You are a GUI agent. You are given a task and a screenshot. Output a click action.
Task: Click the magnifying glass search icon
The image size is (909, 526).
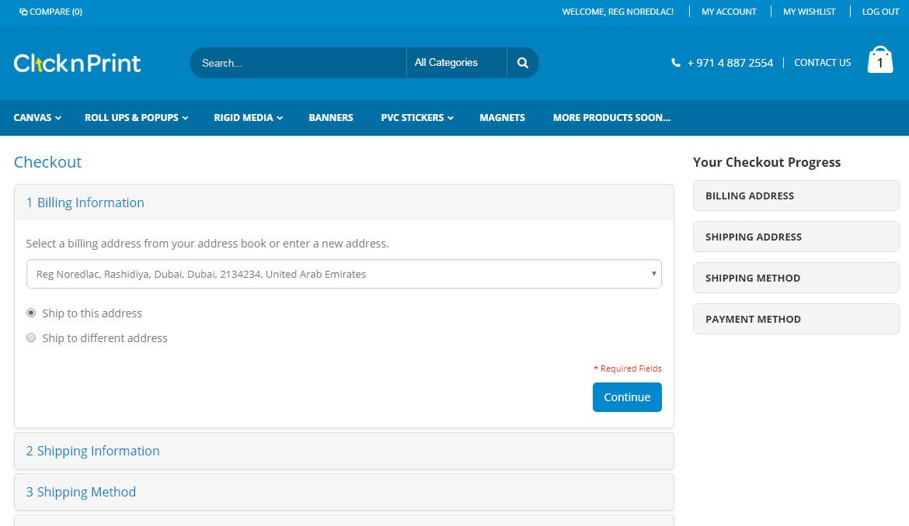point(523,63)
